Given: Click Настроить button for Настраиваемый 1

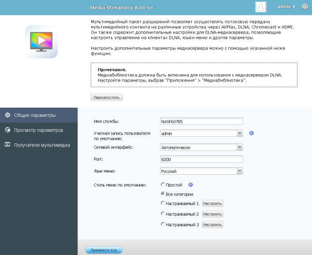Looking at the screenshot, I should point(212,203).
